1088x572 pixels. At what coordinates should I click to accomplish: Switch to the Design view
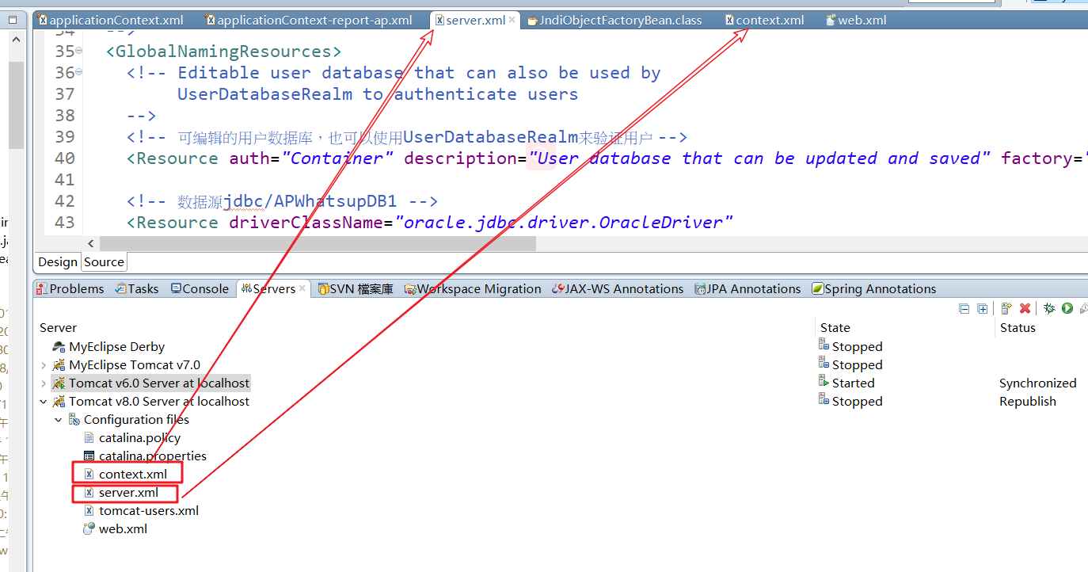tap(57, 261)
